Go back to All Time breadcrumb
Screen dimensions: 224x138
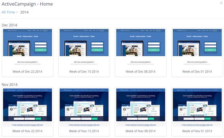tap(8, 12)
